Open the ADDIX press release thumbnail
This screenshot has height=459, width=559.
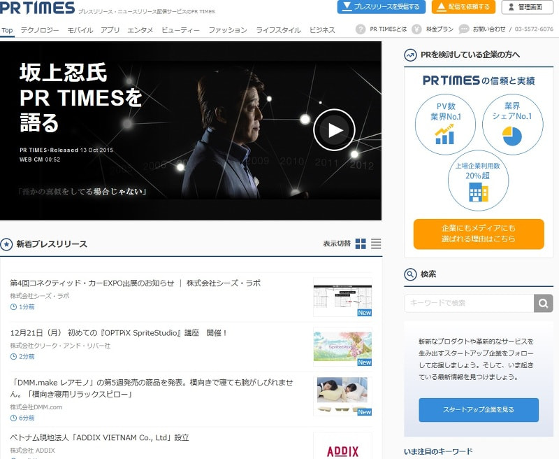click(x=342, y=446)
